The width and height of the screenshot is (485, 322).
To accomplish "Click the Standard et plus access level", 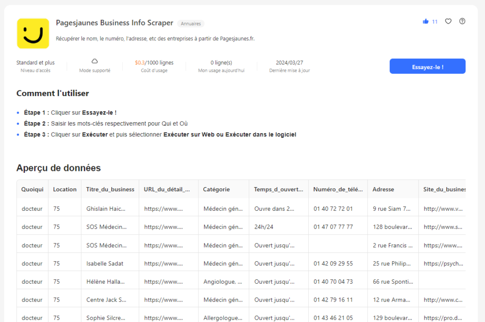I will pyautogui.click(x=35, y=63).
